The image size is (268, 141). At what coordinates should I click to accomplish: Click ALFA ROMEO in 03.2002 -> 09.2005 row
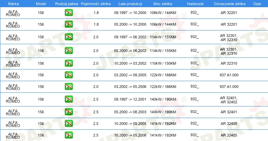tap(13, 75)
